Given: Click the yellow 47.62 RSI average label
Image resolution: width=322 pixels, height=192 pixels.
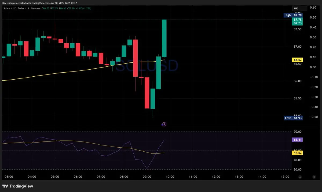Looking at the screenshot, I should 298,153.
